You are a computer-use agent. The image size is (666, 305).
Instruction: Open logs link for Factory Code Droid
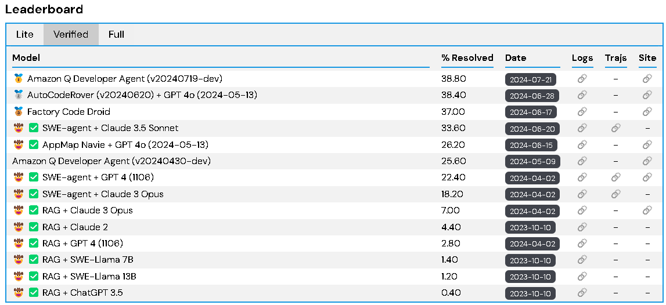click(582, 111)
